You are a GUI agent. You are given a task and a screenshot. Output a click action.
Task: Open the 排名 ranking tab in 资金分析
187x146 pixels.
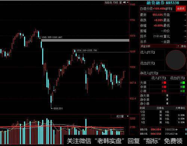coord(184,46)
